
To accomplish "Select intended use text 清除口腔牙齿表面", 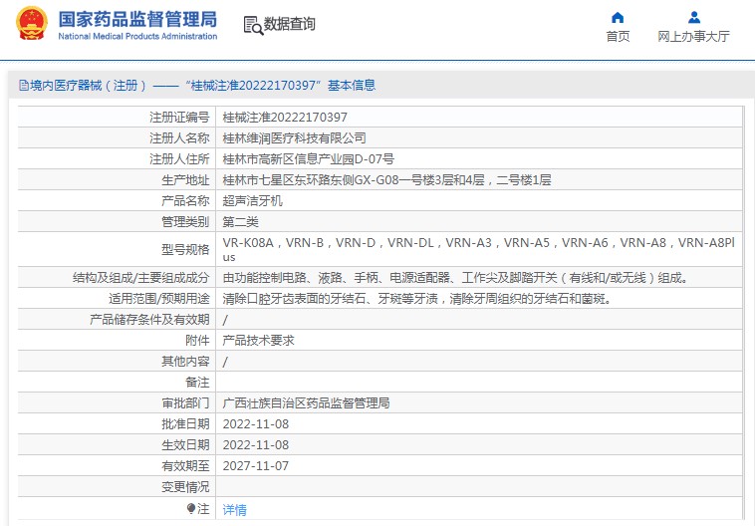I will coord(418,299).
